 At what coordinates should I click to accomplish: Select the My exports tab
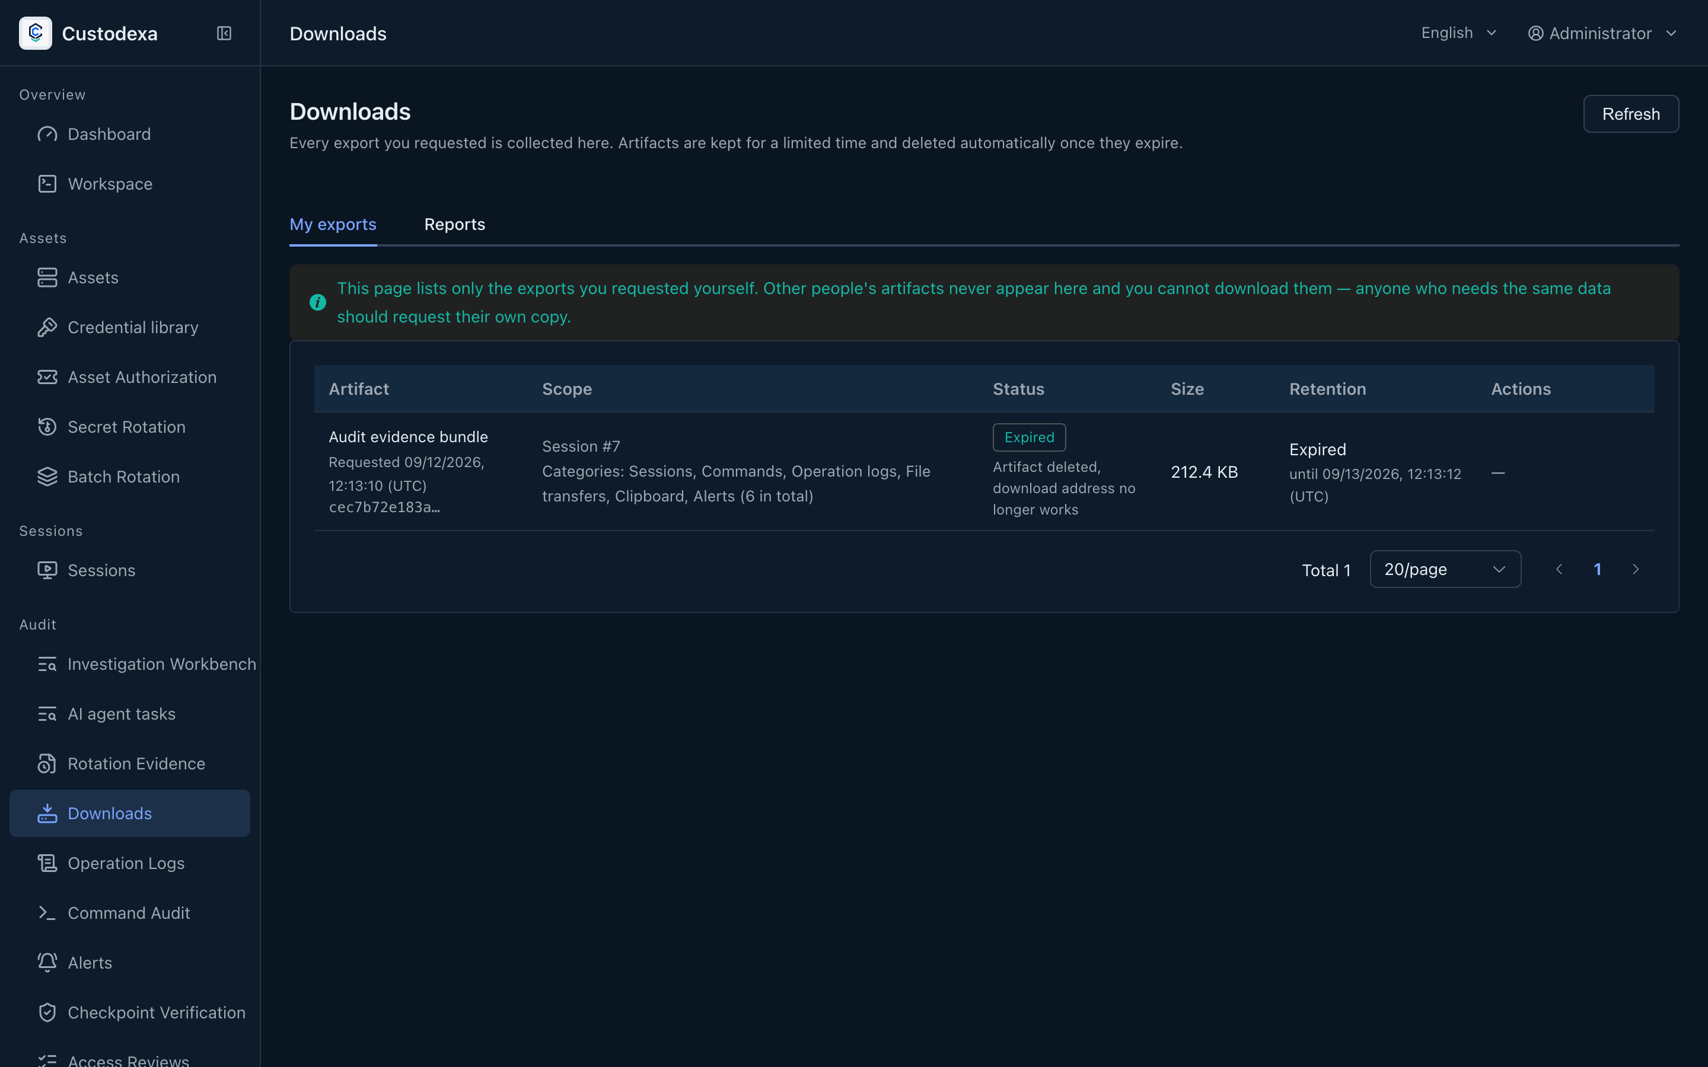click(333, 225)
